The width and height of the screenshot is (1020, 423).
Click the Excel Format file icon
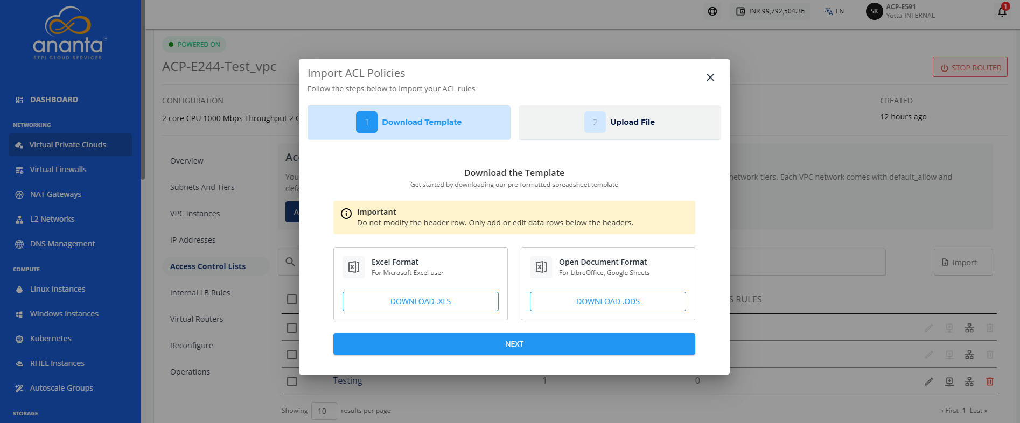click(x=354, y=267)
